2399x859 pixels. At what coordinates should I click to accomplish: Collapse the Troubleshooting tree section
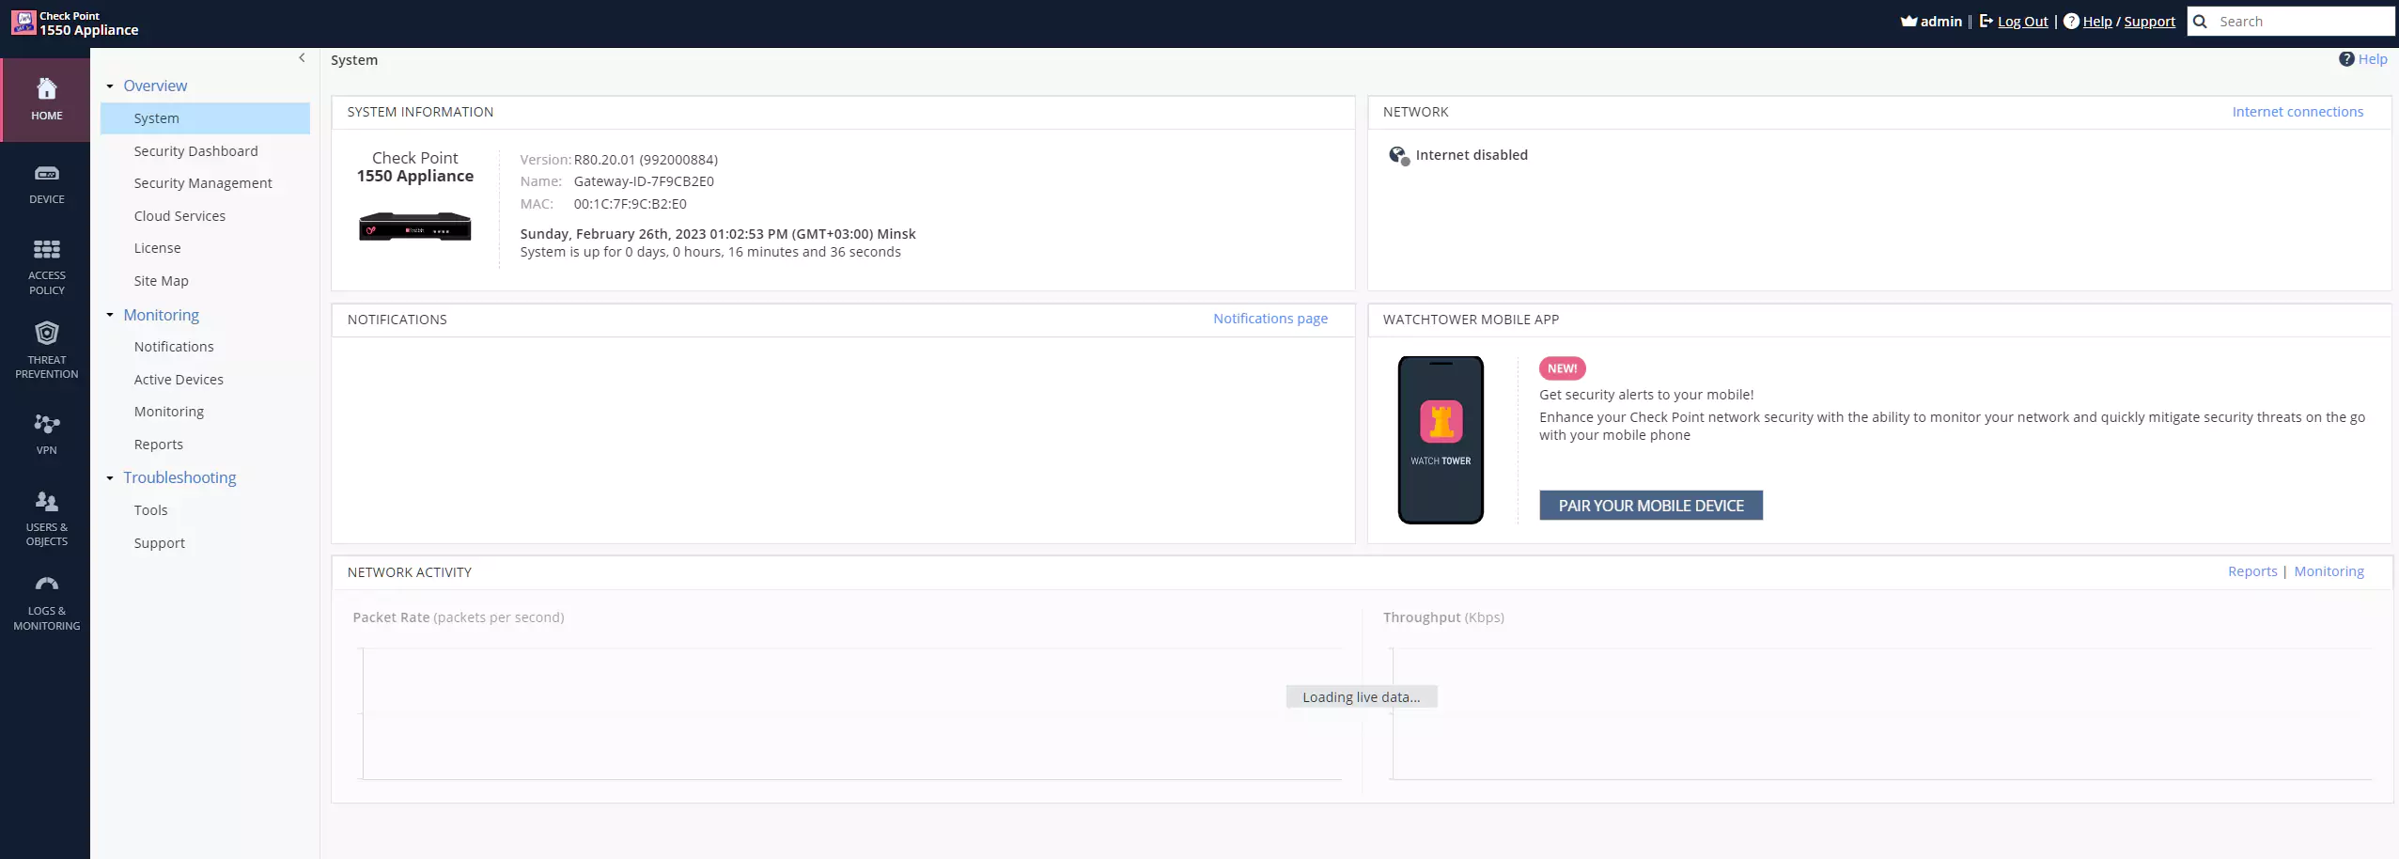(110, 478)
